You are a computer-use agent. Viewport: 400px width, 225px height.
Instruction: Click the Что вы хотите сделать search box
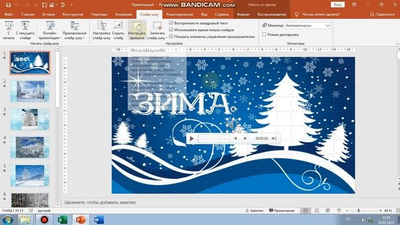click(321, 14)
